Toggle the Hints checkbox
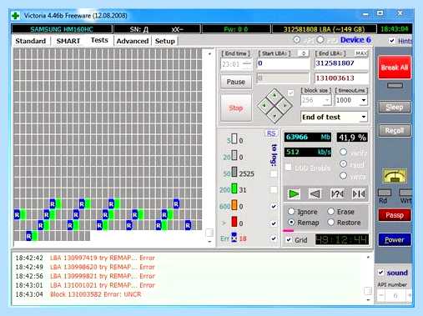Screen dimensions: 423x316 [x=392, y=41]
